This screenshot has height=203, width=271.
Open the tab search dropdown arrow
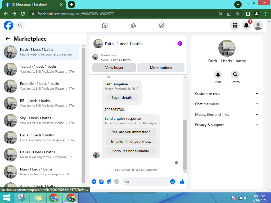point(238,4)
